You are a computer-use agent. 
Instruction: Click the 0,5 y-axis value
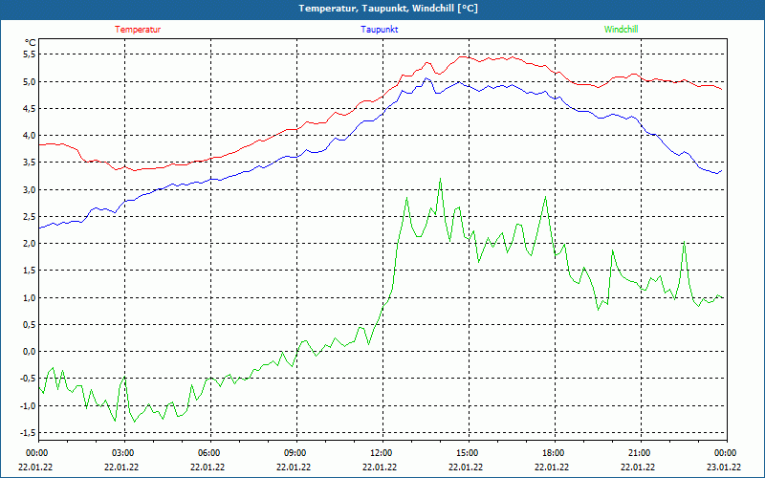(x=30, y=324)
